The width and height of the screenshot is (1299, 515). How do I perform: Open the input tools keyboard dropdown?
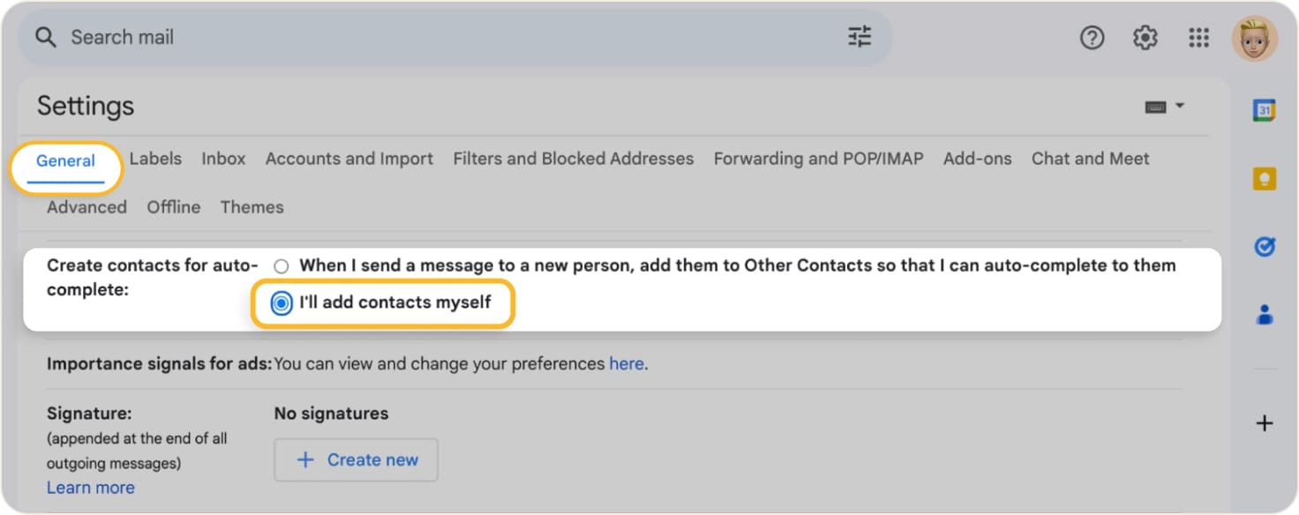(1164, 107)
